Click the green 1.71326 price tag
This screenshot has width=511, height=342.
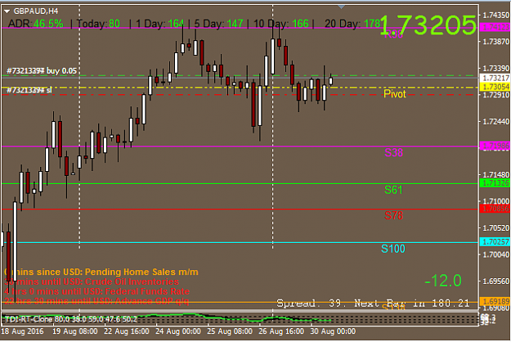[x=495, y=183]
